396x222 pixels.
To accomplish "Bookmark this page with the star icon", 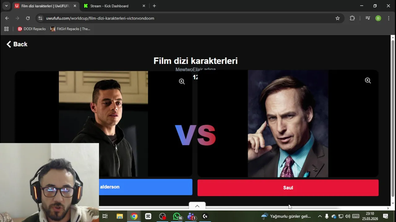I will point(338,18).
